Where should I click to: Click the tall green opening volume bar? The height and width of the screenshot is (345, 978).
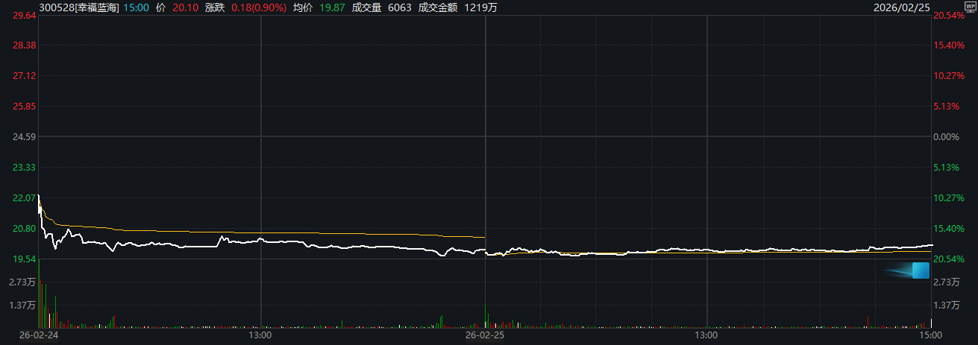click(39, 294)
